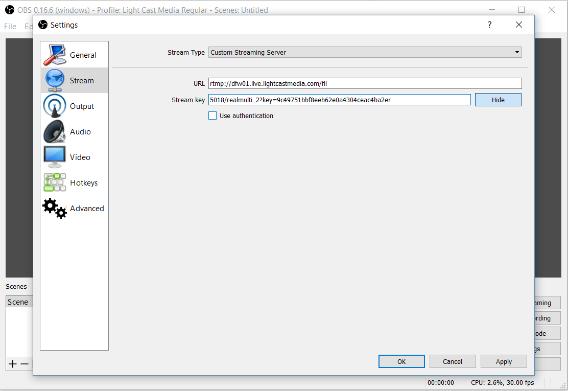Open Output settings via the broadcast antenna icon
The width and height of the screenshot is (568, 391).
(x=55, y=106)
